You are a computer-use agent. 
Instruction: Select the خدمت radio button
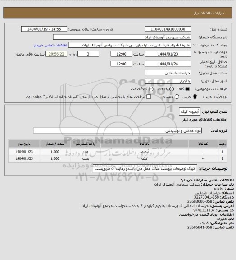coord(172,89)
